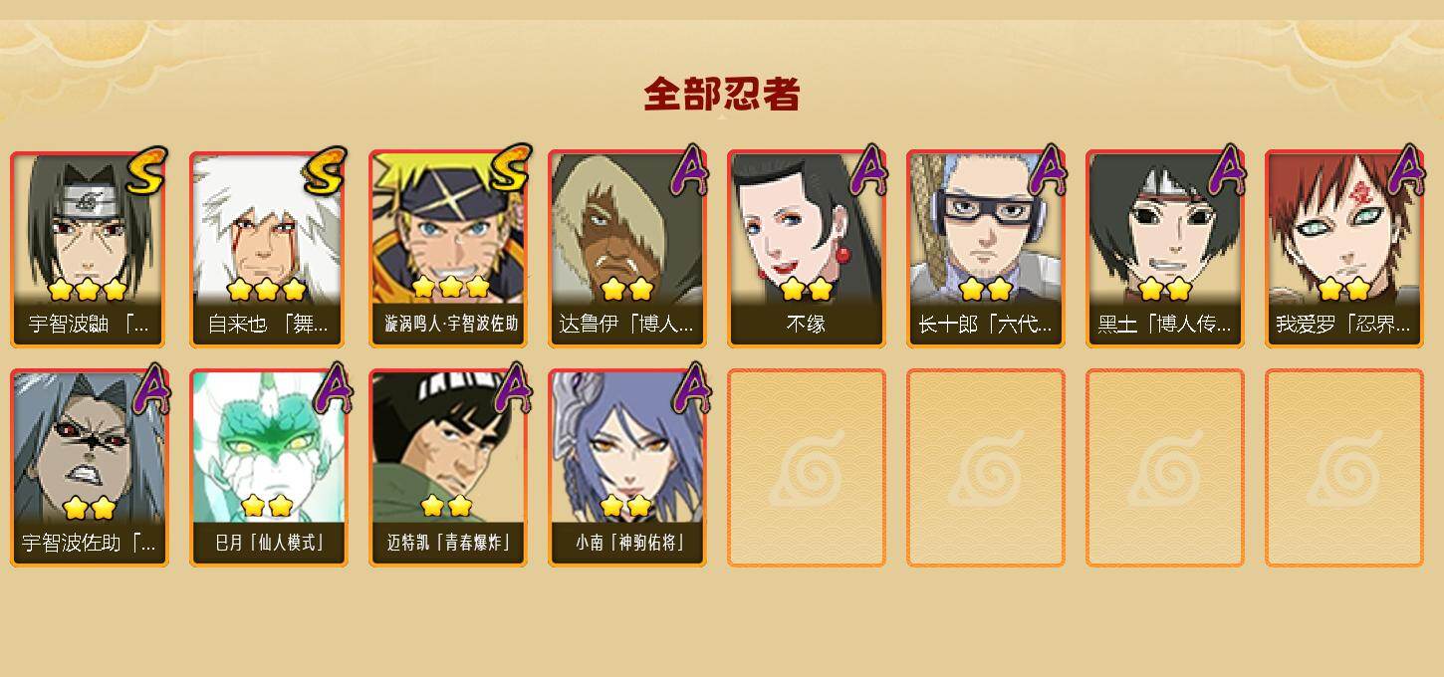Open the 自来也 S-rank ninja card
Image resolution: width=1444 pixels, height=677 pixels.
(x=269, y=249)
